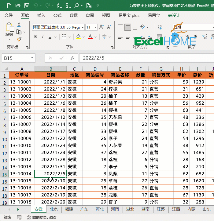
Task: Align text left
Action: (120, 37)
